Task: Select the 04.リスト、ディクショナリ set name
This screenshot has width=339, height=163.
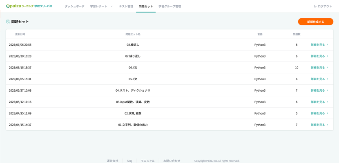Action: click(x=133, y=90)
